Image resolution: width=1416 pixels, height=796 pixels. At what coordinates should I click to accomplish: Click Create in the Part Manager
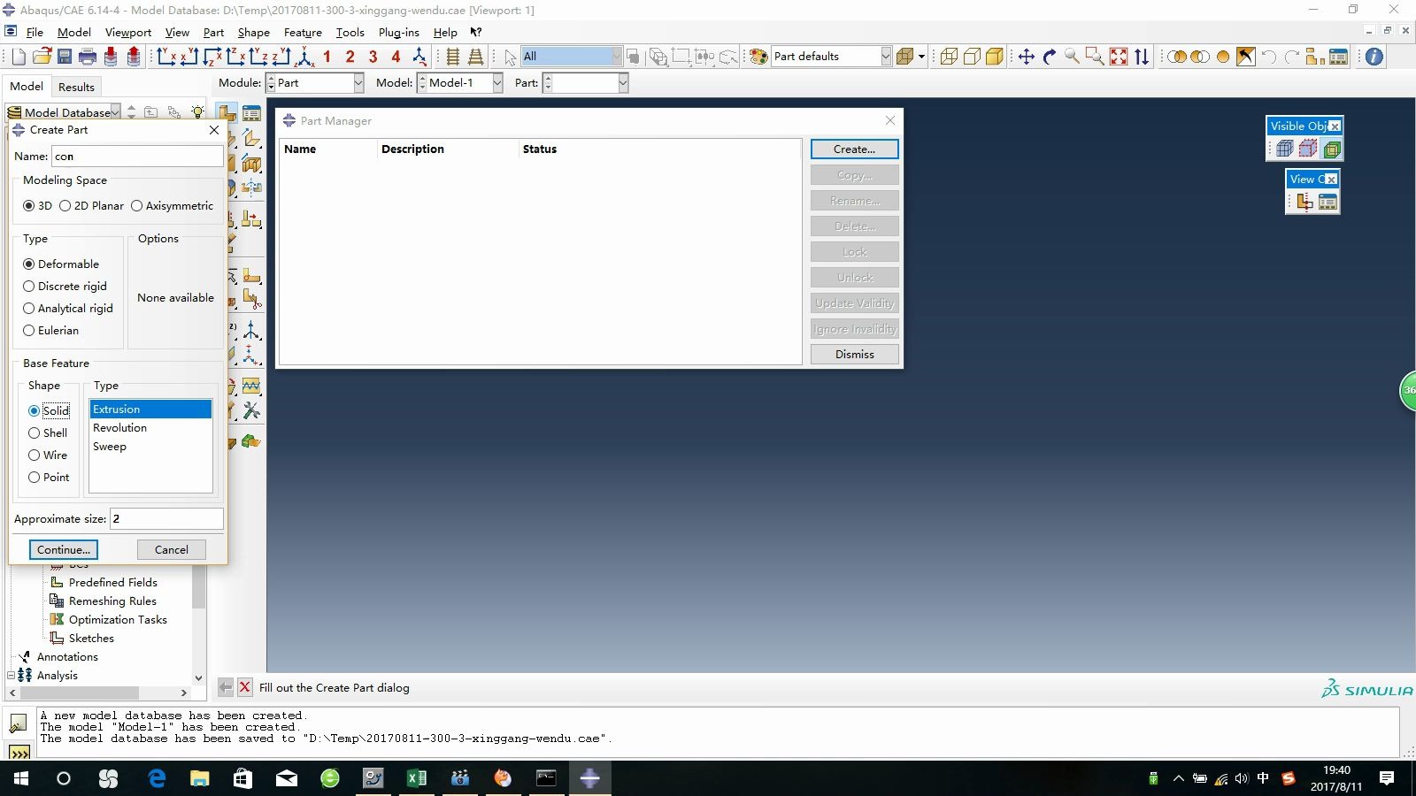[x=854, y=149]
